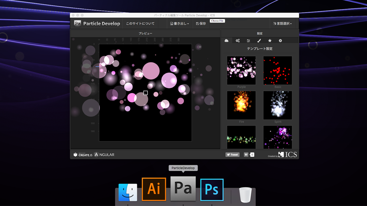Viewport: 367px width, 206px height.
Task: Click the Tweet share button
Action: [x=232, y=154]
